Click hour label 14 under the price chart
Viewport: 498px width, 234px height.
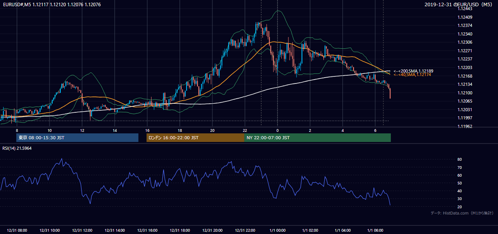click(x=115, y=130)
